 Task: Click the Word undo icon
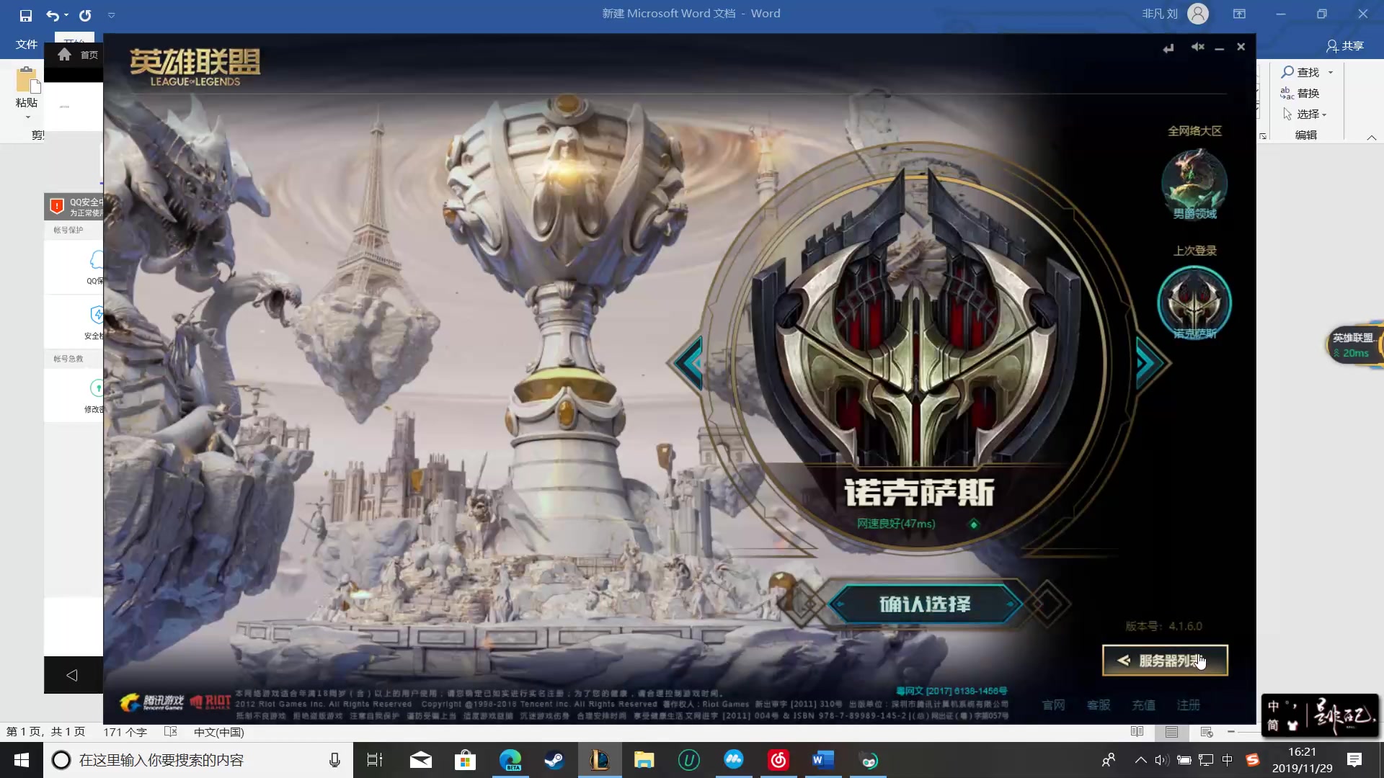[x=53, y=14]
